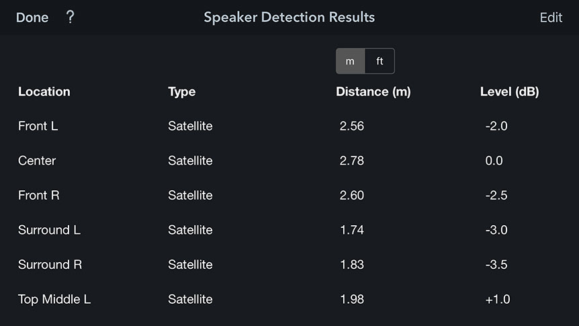Tap Done to close results
The width and height of the screenshot is (579, 326).
[32, 17]
